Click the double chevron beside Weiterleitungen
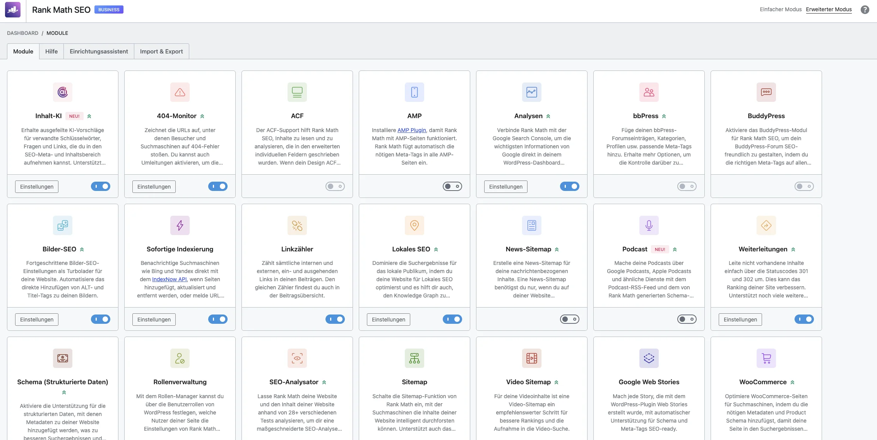 (x=793, y=249)
